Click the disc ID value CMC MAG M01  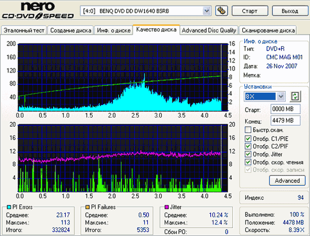(x=284, y=57)
